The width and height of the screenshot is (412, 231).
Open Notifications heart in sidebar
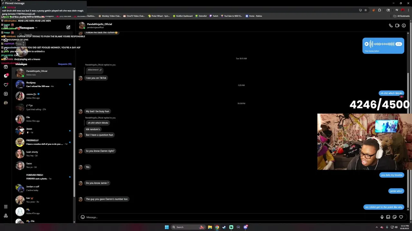(6, 85)
